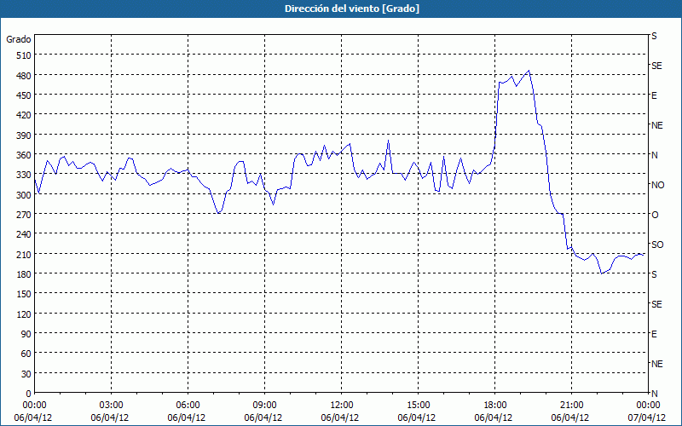Select the S compass label beside 180 gridline
Screen dimensions: 682x426
tap(654, 274)
